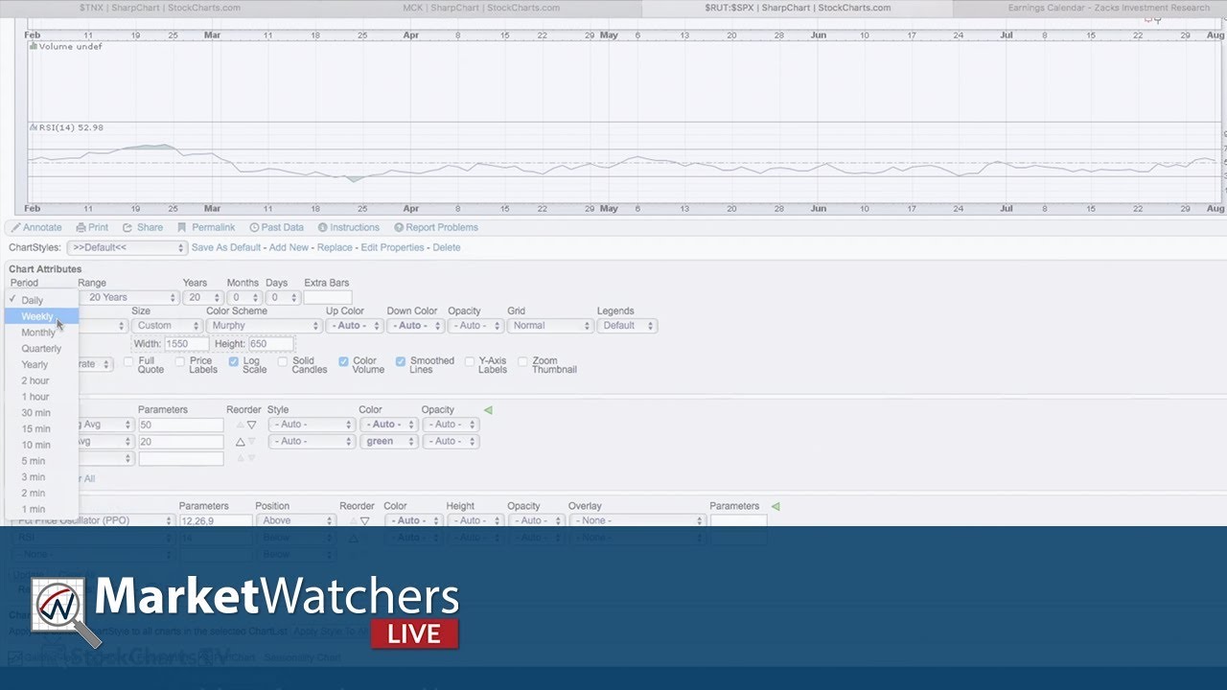1227x690 pixels.
Task: Enable Price Labels checkbox
Action: [x=180, y=361]
